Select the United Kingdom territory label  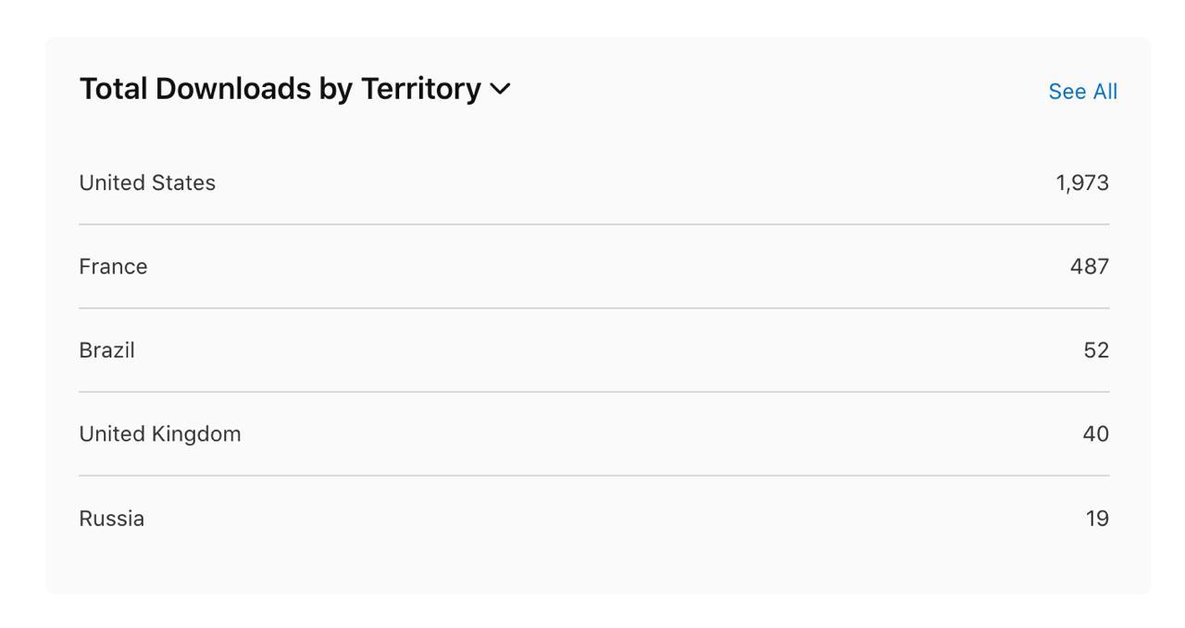[x=159, y=434]
